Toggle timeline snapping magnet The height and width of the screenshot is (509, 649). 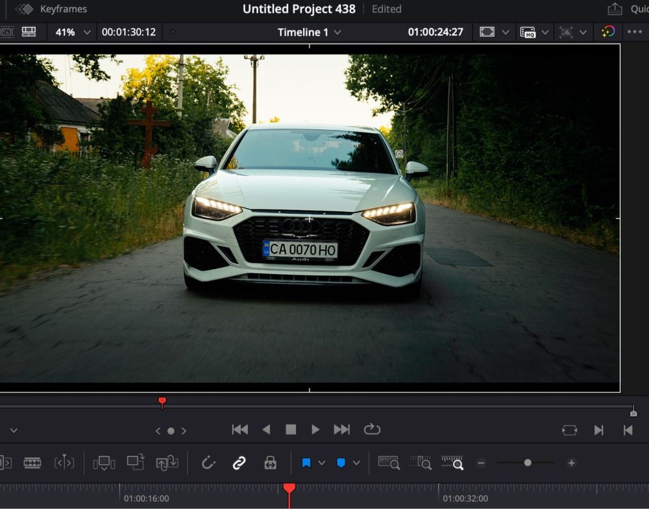coord(208,463)
